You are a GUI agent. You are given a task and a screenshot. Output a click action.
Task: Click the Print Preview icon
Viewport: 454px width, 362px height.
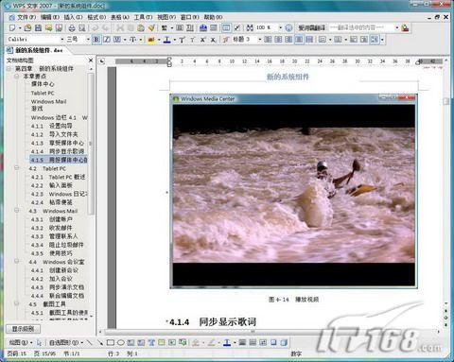pyautogui.click(x=82, y=28)
